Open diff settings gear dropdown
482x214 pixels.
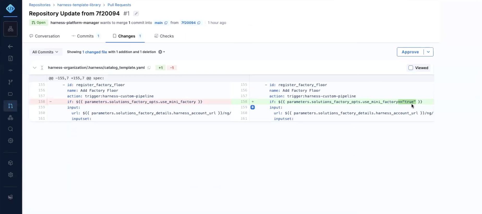161,52
